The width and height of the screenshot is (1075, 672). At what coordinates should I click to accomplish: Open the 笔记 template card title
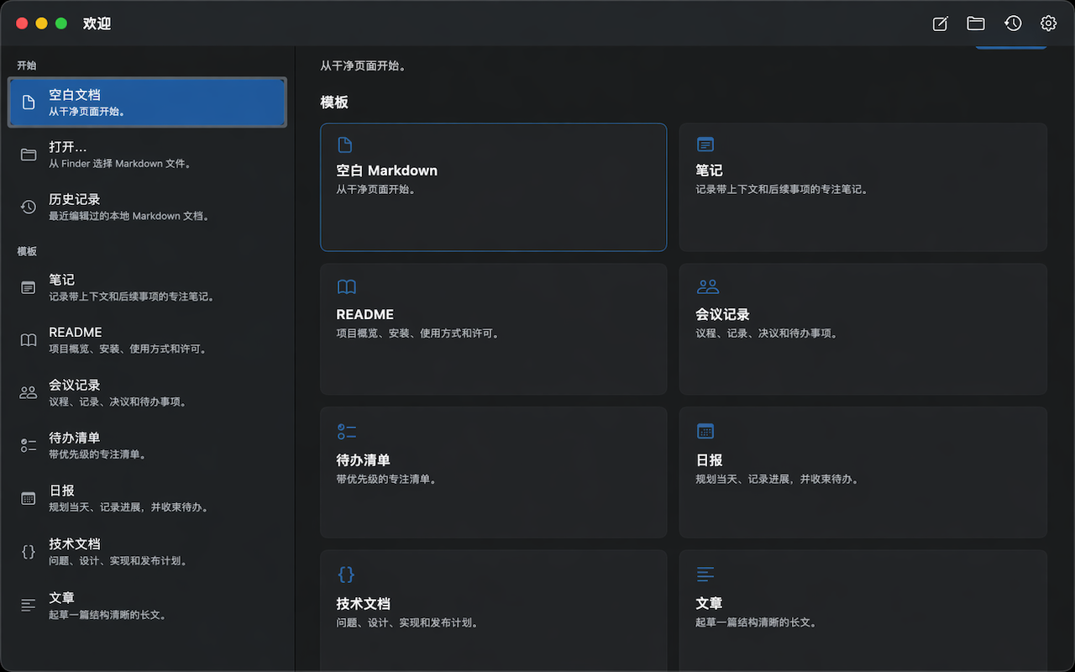[x=709, y=171]
